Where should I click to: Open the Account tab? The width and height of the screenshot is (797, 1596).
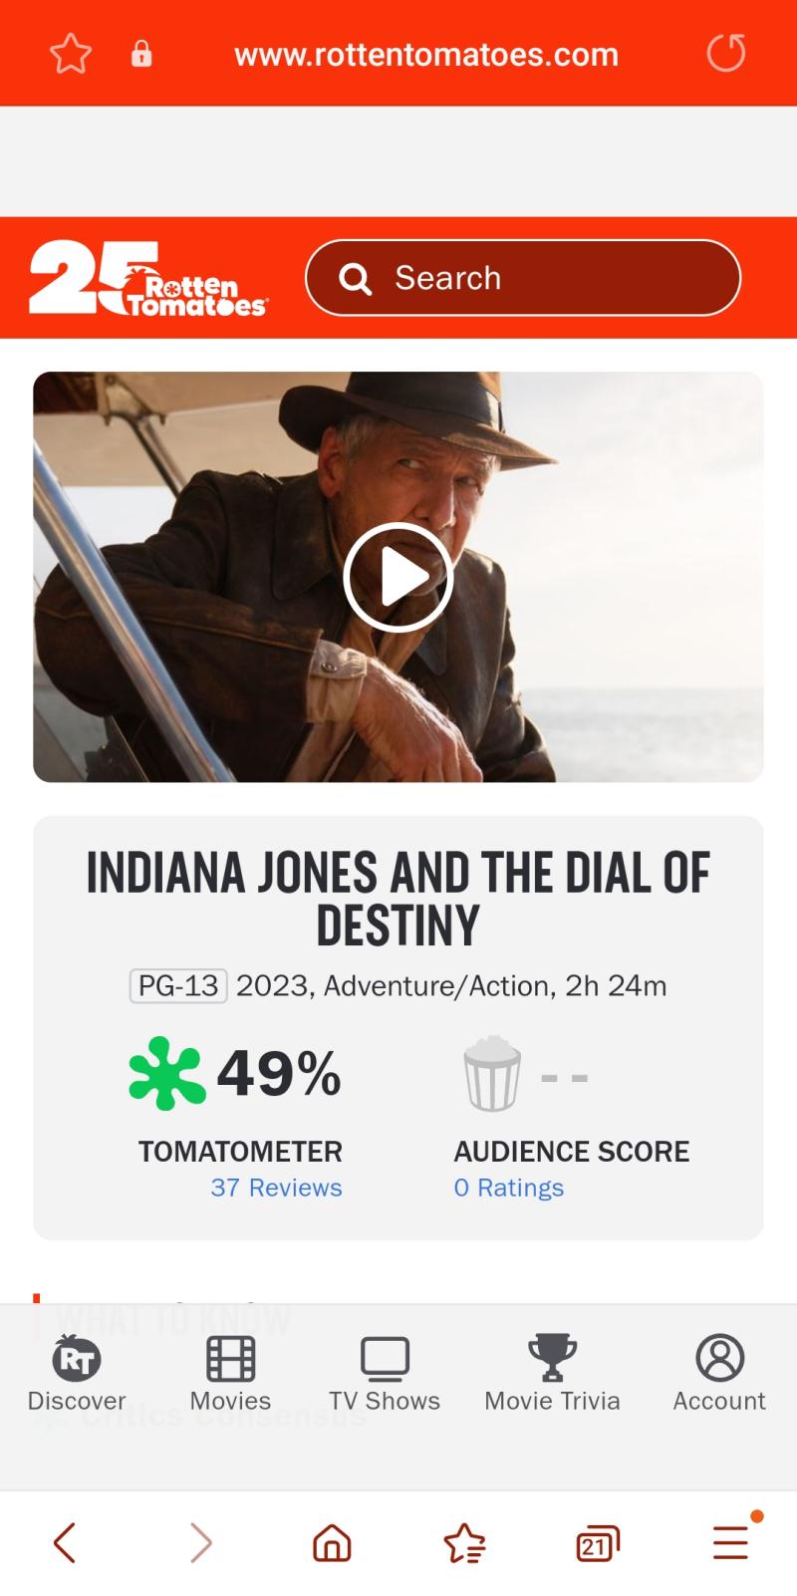[719, 1374]
